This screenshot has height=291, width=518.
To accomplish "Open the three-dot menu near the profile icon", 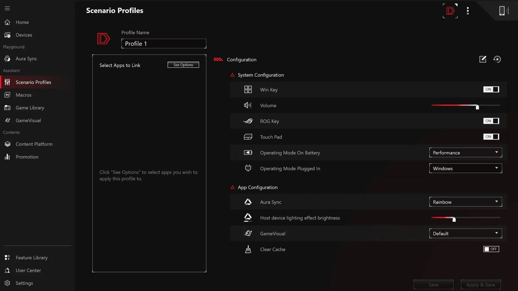I will 468,11.
